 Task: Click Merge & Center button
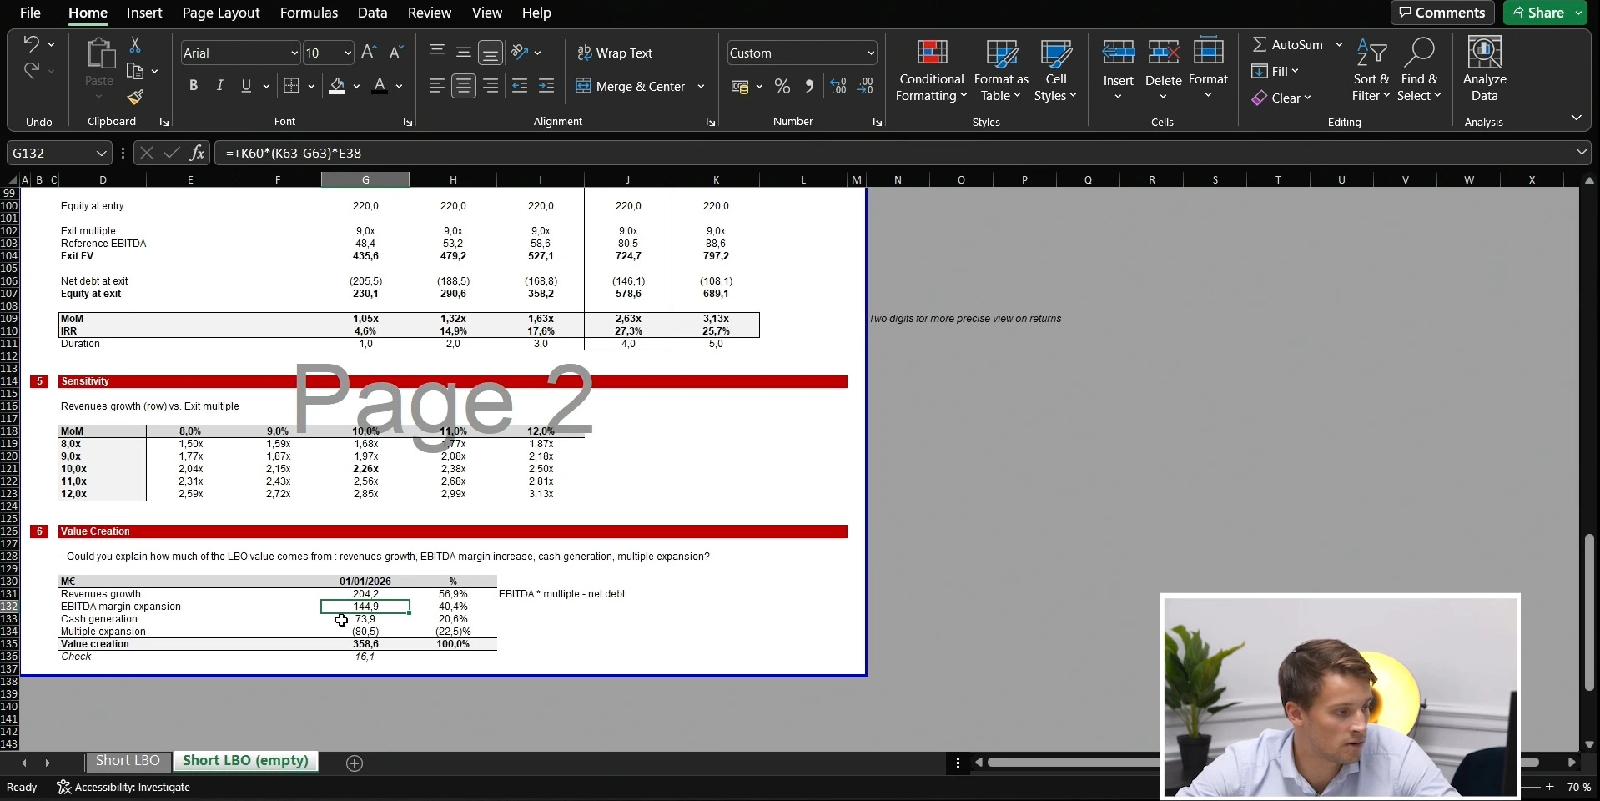click(x=631, y=86)
